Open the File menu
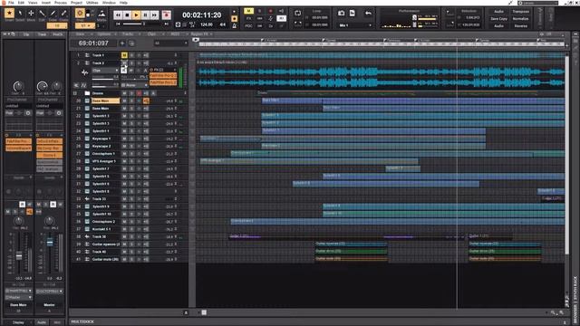 pos(11,3)
